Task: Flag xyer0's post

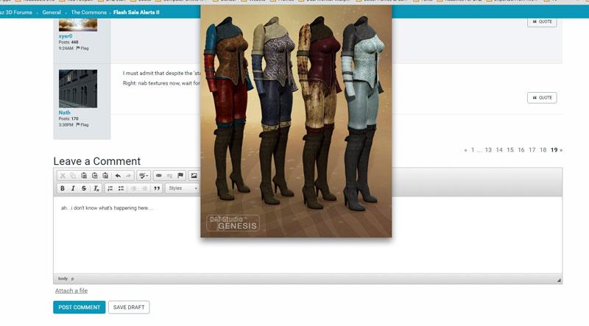Action: point(82,49)
